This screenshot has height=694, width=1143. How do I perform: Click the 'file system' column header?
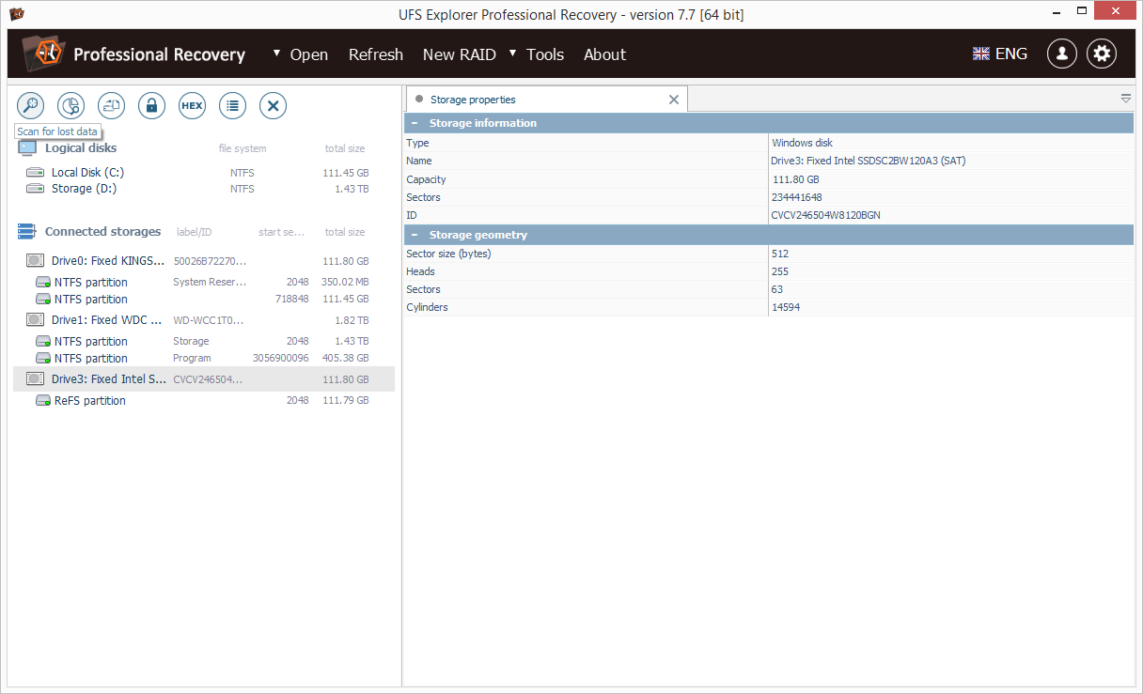pos(243,148)
